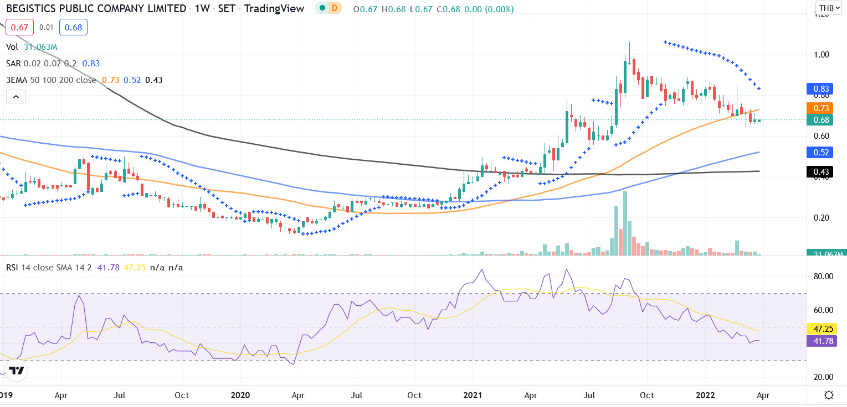Screen dimensions: 847x407
Task: Click the blue EMA 100 value 0.52 in legend
Action: [132, 80]
